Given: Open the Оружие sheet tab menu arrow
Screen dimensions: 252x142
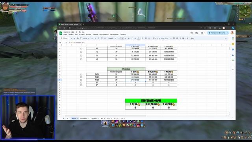Looking at the screenshot, I should (x=98, y=118).
